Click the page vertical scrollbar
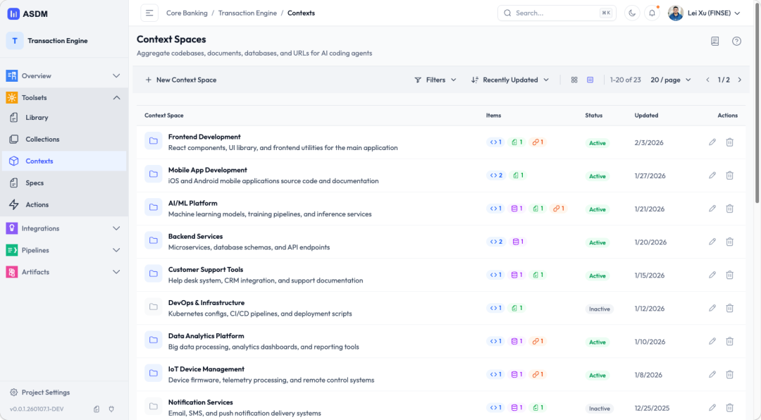The height and width of the screenshot is (420, 761). pyautogui.click(x=757, y=102)
